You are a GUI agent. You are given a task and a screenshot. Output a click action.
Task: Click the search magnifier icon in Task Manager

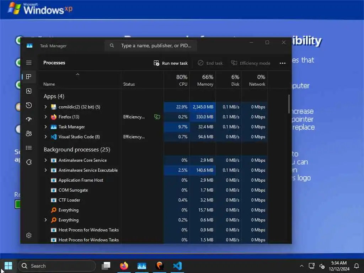(112, 45)
